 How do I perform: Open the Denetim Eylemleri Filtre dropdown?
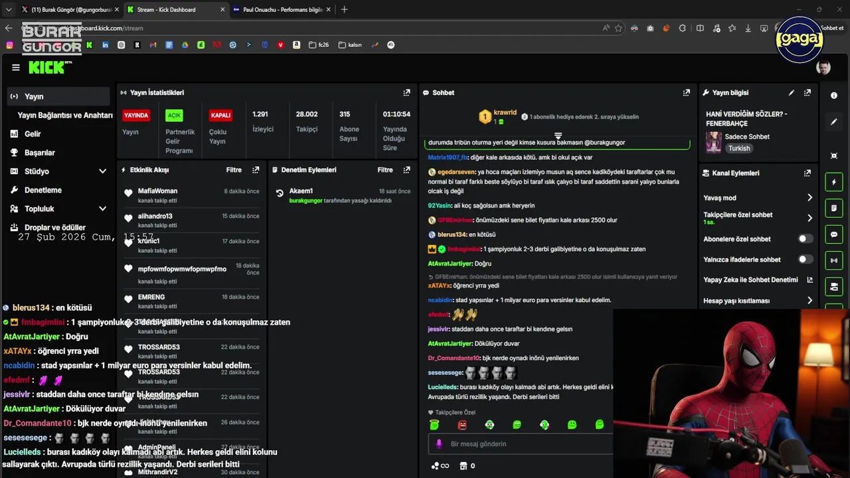pyautogui.click(x=385, y=170)
